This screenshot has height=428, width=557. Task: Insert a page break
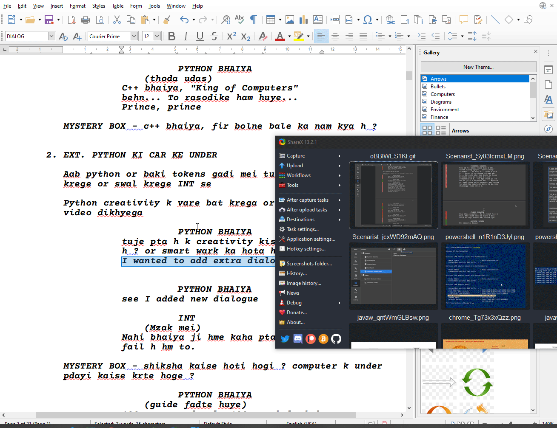click(335, 20)
